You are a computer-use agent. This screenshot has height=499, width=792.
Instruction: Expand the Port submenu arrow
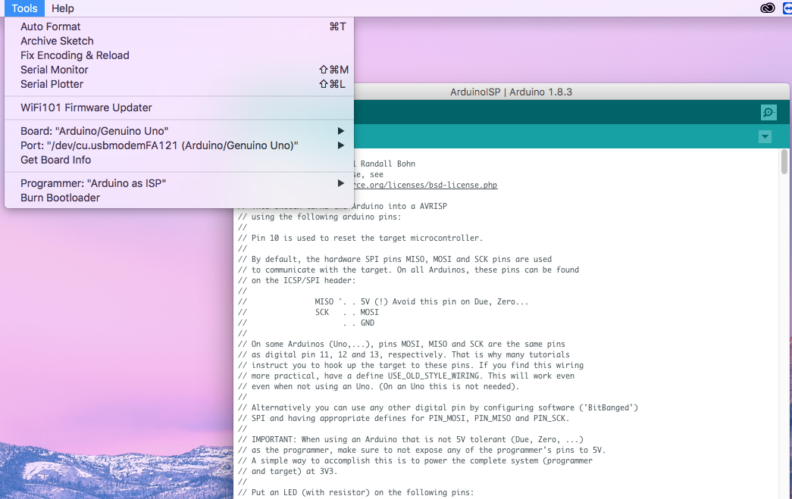coord(340,145)
